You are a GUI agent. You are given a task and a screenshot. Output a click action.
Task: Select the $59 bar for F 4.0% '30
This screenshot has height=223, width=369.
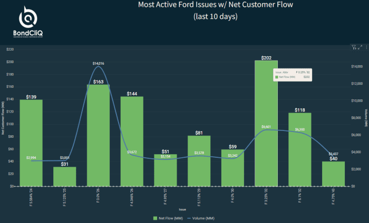[233, 168]
